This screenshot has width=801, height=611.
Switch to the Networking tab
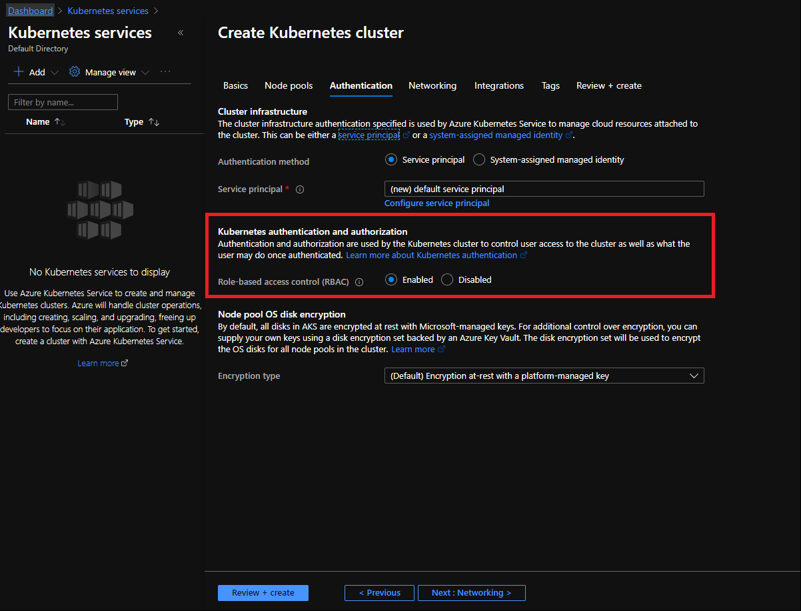coord(432,85)
